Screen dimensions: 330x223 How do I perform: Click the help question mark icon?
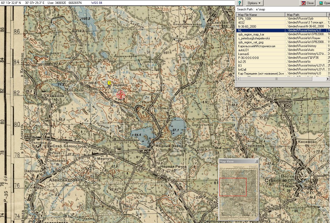(x=240, y=3)
